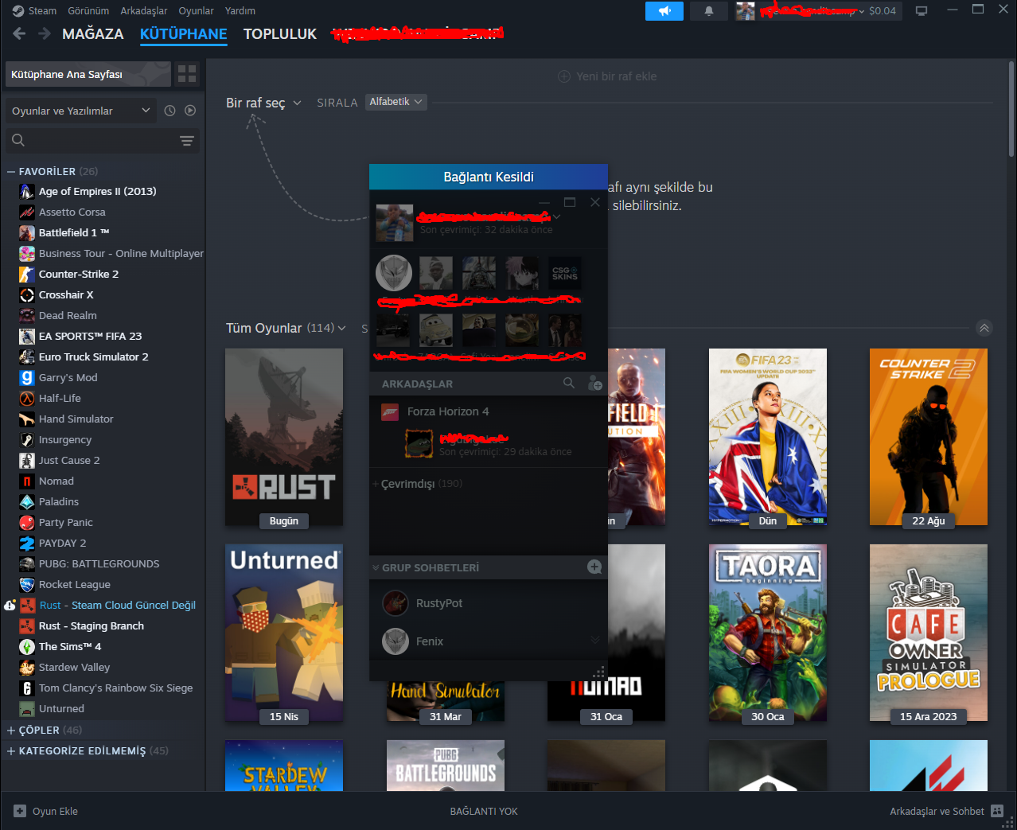Open Bir raf seç dropdown

[263, 103]
